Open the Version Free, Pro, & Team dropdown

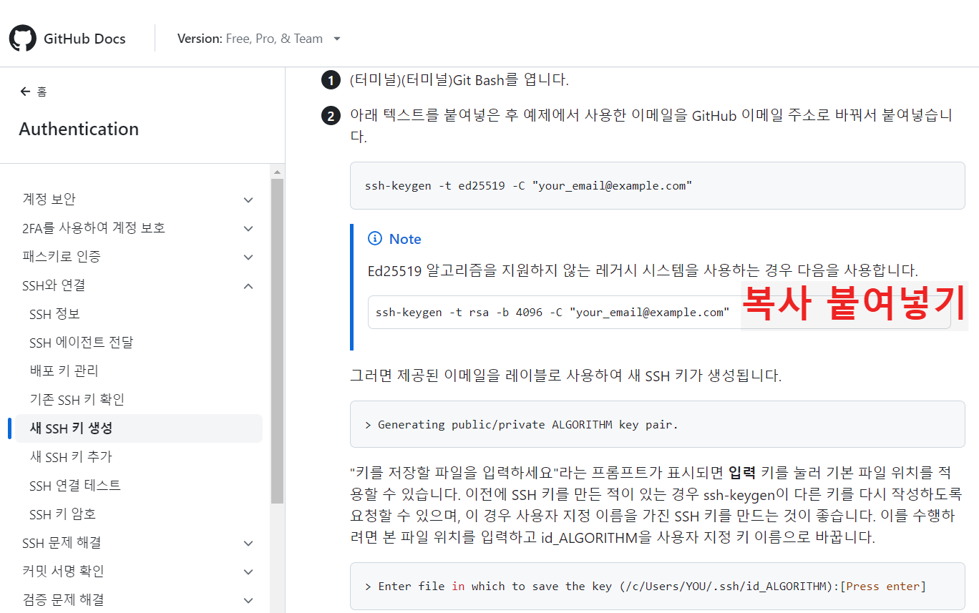(x=259, y=39)
